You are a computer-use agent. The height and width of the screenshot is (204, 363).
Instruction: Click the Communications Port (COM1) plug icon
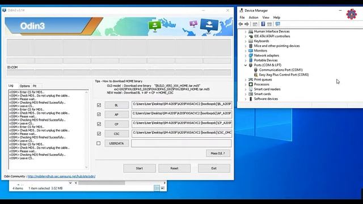(256, 70)
